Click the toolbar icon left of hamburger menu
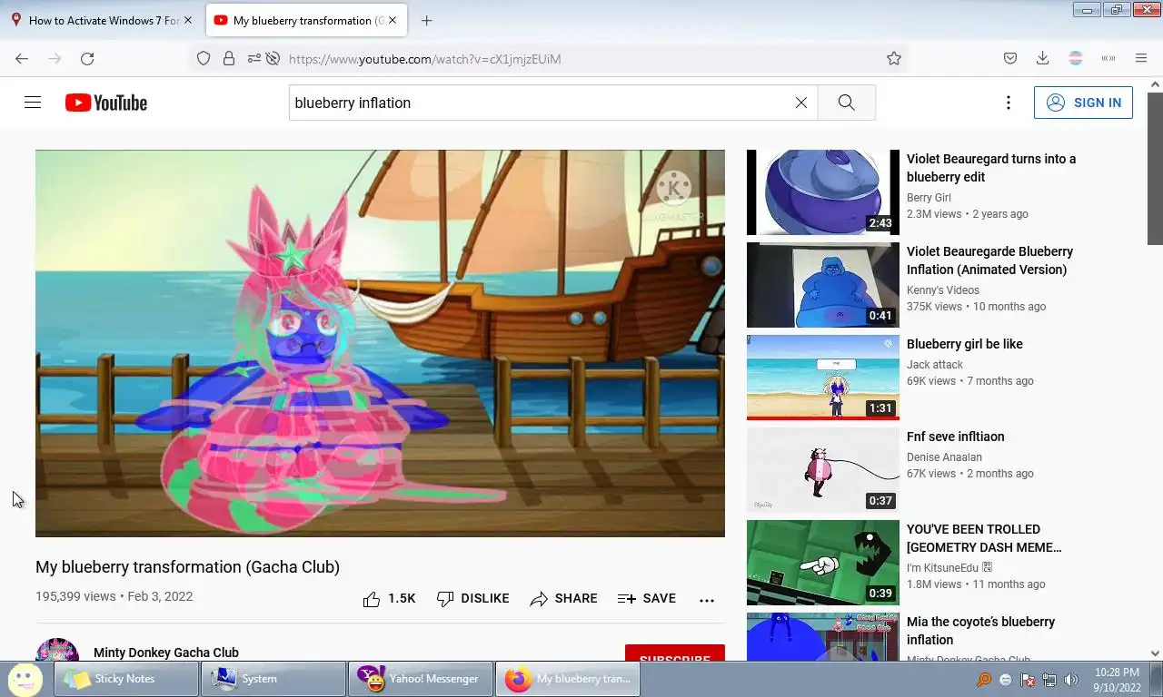1163x697 pixels. [1108, 58]
